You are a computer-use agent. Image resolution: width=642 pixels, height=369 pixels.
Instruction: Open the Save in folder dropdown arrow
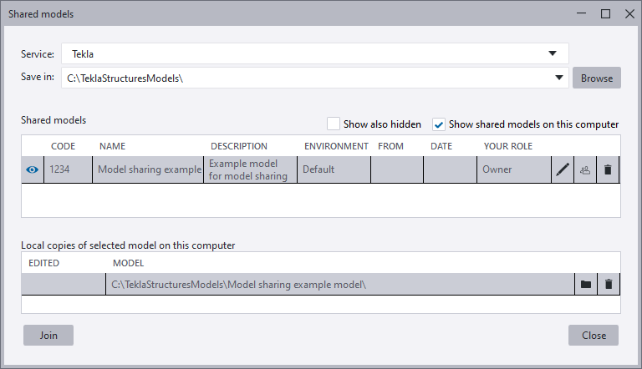(558, 78)
